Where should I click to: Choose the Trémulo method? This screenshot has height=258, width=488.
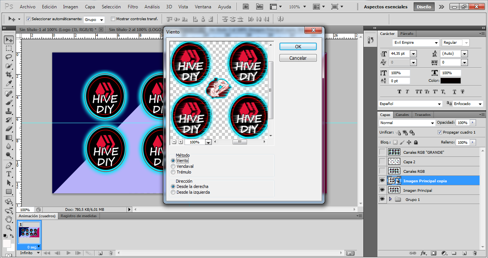tap(173, 172)
